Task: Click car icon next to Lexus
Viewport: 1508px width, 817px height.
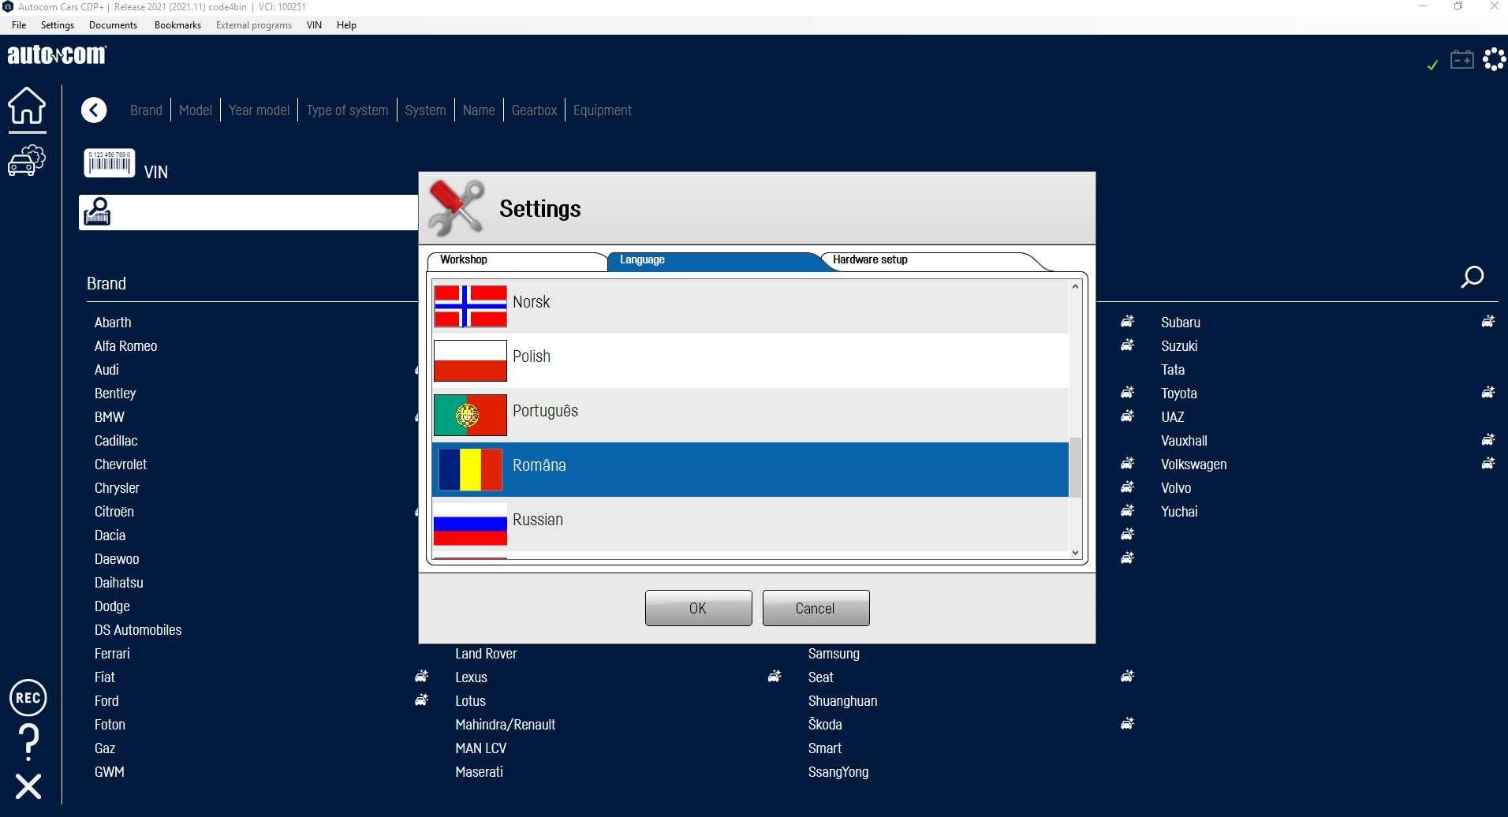Action: click(x=775, y=676)
